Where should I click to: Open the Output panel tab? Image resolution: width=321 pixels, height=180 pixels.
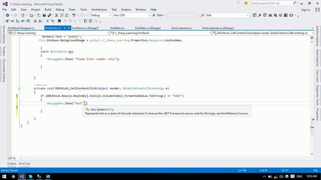click(12, 163)
